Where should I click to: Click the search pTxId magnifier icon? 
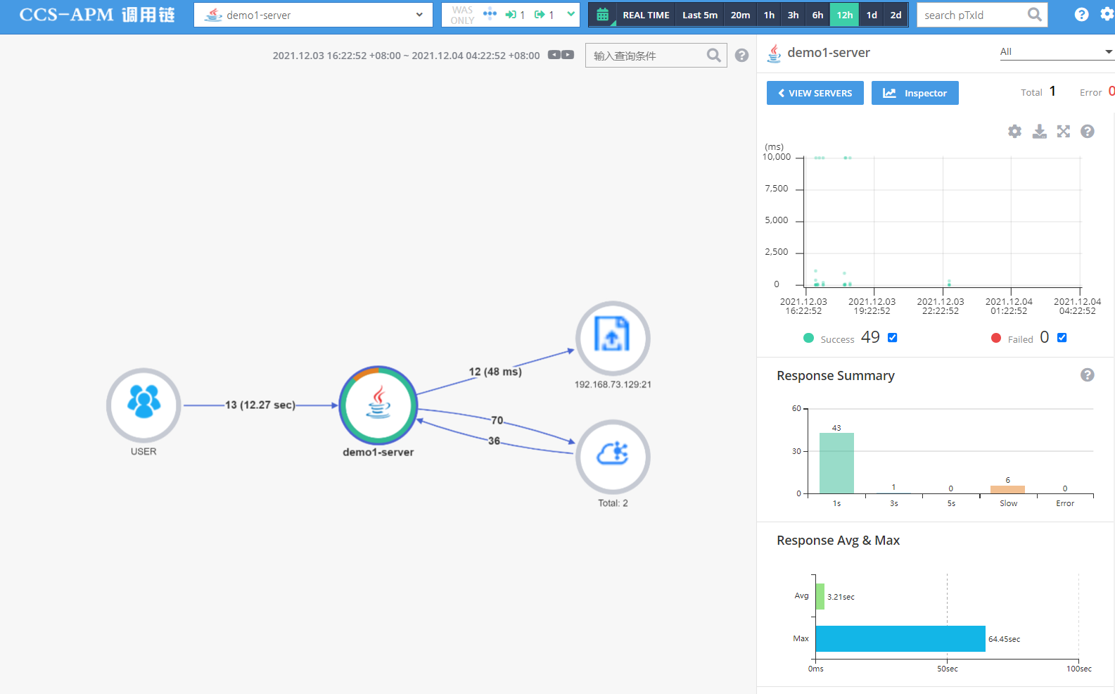(x=1034, y=15)
